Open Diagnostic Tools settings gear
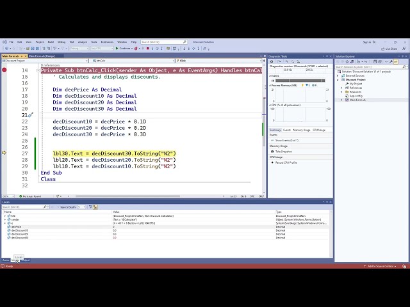Image resolution: width=410 pixels, height=307 pixels. [x=272, y=61]
